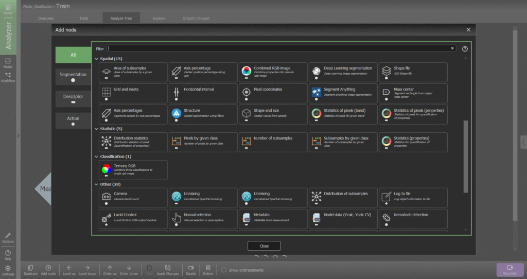Click the Disable toggle in bottom toolbar

[x=190, y=270]
